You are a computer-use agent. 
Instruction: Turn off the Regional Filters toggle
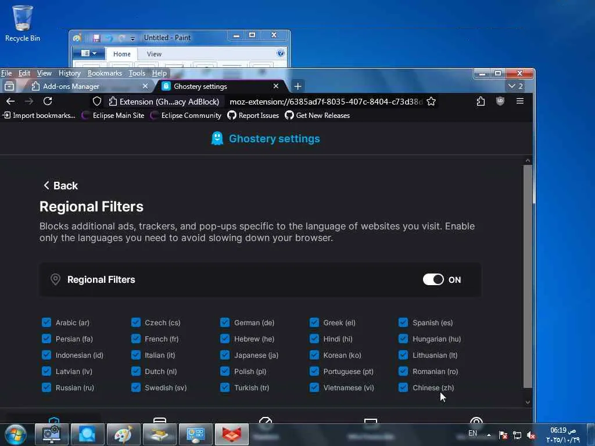point(433,279)
